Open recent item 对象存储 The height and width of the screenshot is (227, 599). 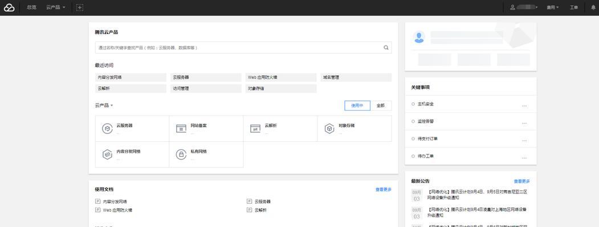[281, 89]
